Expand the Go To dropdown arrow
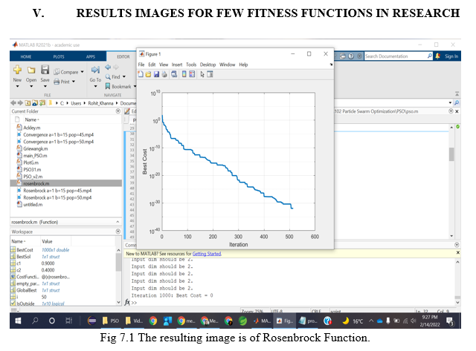 pyautogui.click(x=95, y=87)
